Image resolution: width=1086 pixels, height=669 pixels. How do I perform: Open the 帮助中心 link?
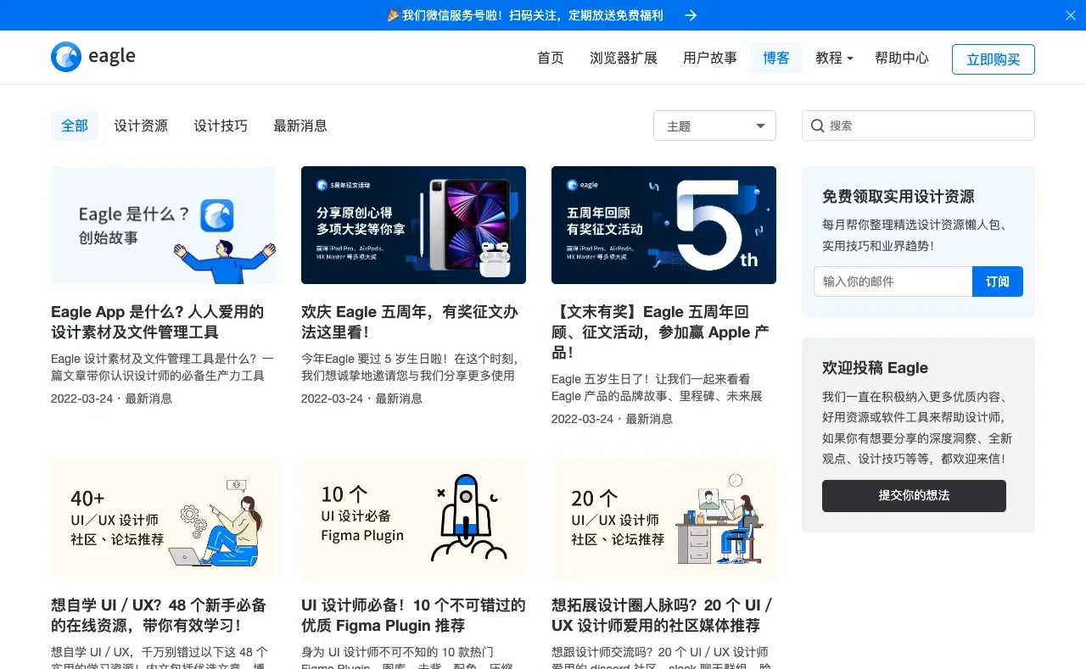pyautogui.click(x=902, y=58)
